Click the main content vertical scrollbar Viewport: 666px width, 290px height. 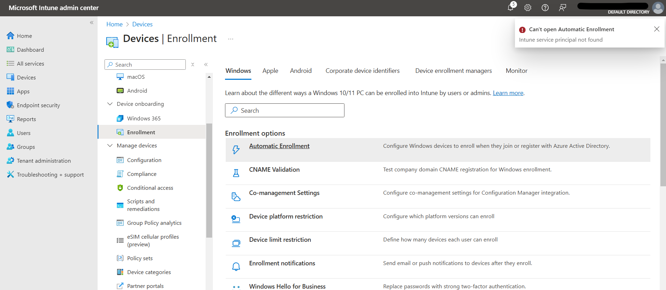point(663,125)
